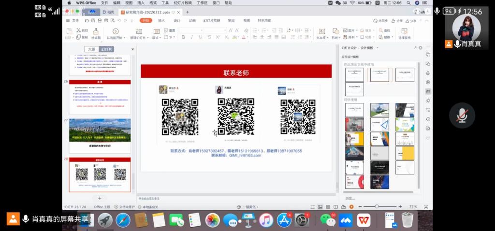This screenshot has height=231, width=495.
Task: Open WeChat from the Dock
Action: coord(328,220)
